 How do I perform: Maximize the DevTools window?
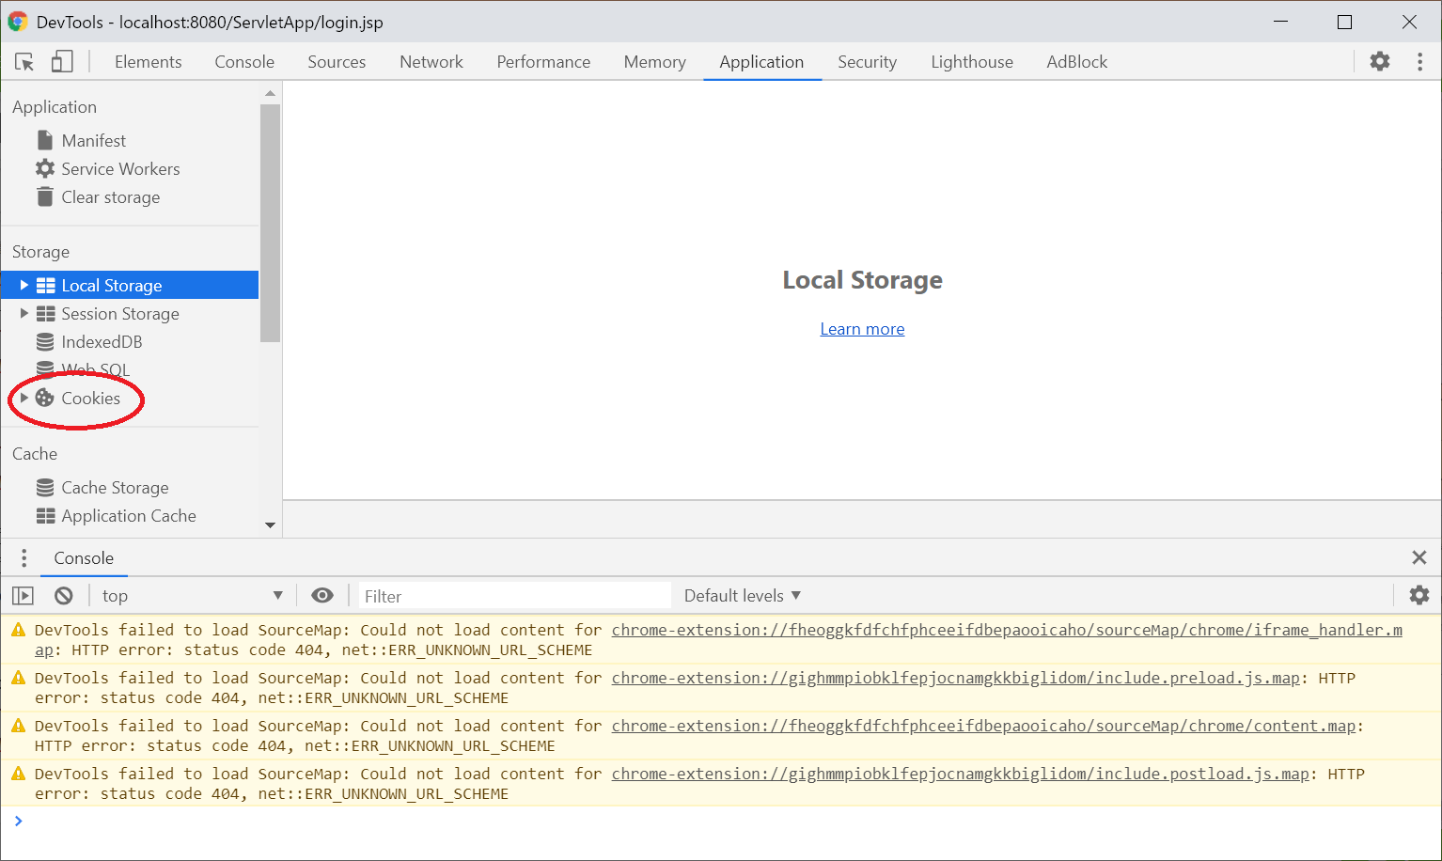(x=1344, y=22)
